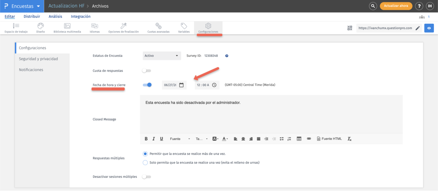Image resolution: width=438 pixels, height=191 pixels.
Task: Insert bulleted list in editor
Action: point(281,139)
